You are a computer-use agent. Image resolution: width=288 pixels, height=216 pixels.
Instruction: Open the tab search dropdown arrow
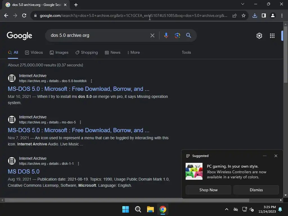243,4
